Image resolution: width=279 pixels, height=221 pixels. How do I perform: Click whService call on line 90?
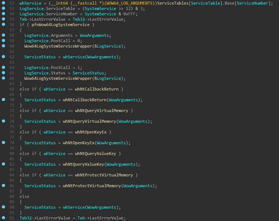[x=74, y=207]
